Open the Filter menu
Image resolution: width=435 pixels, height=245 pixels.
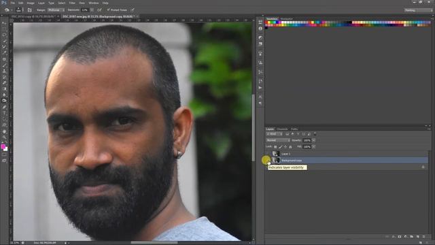coord(72,3)
